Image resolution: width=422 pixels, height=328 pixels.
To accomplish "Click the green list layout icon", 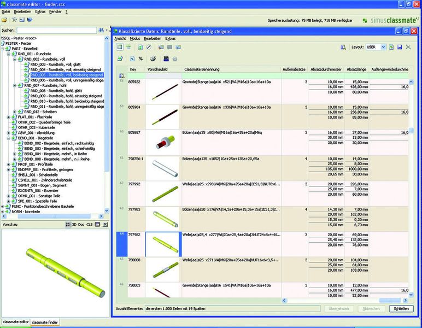I will tap(128, 47).
